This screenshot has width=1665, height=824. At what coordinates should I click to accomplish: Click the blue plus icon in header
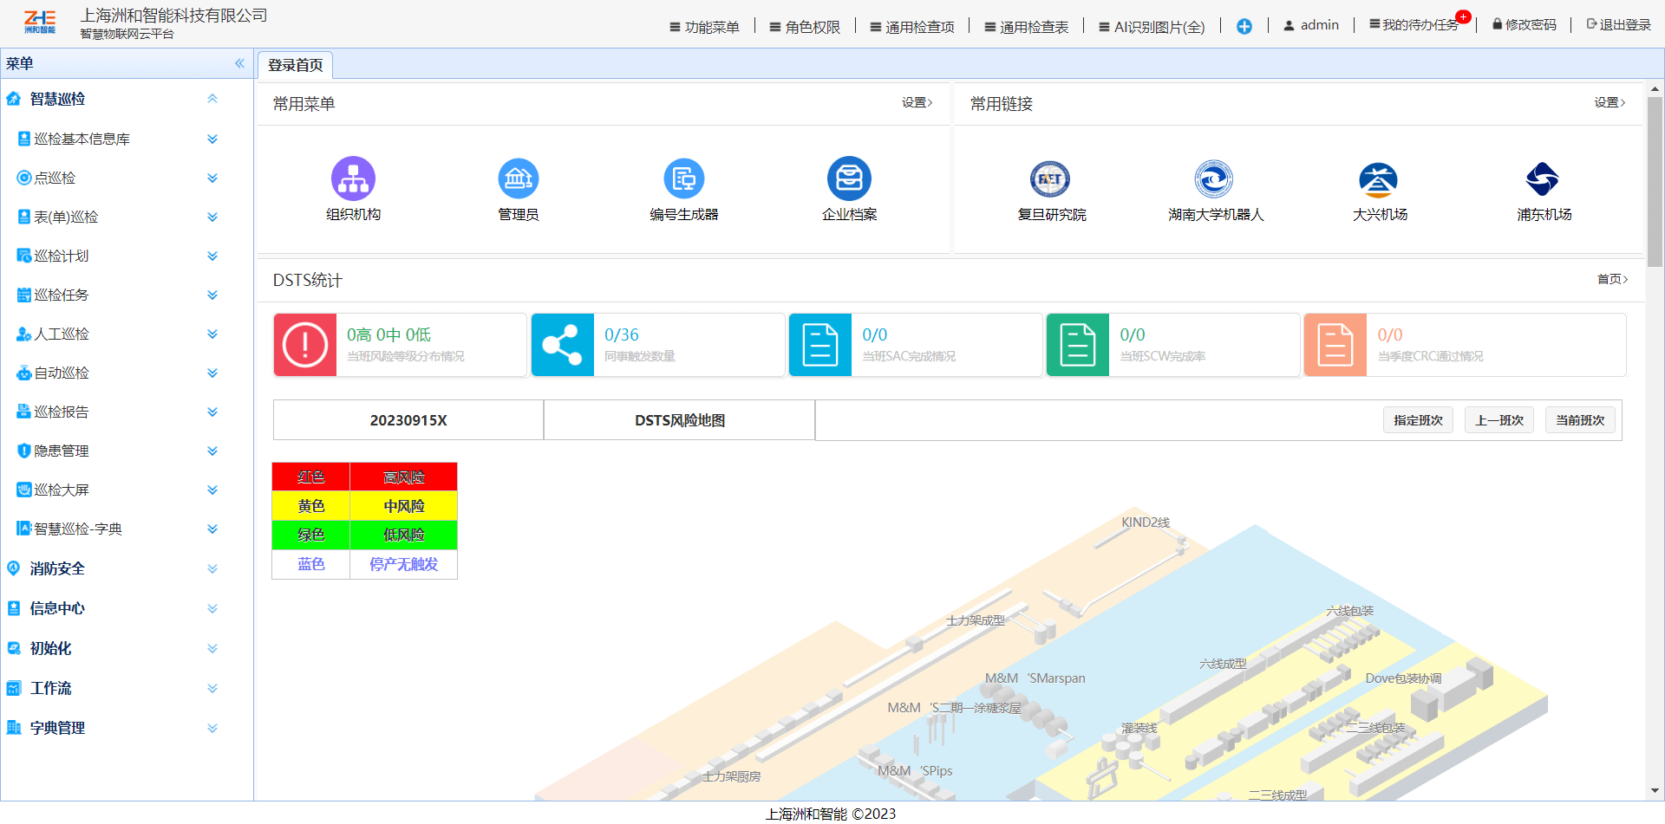(x=1244, y=27)
